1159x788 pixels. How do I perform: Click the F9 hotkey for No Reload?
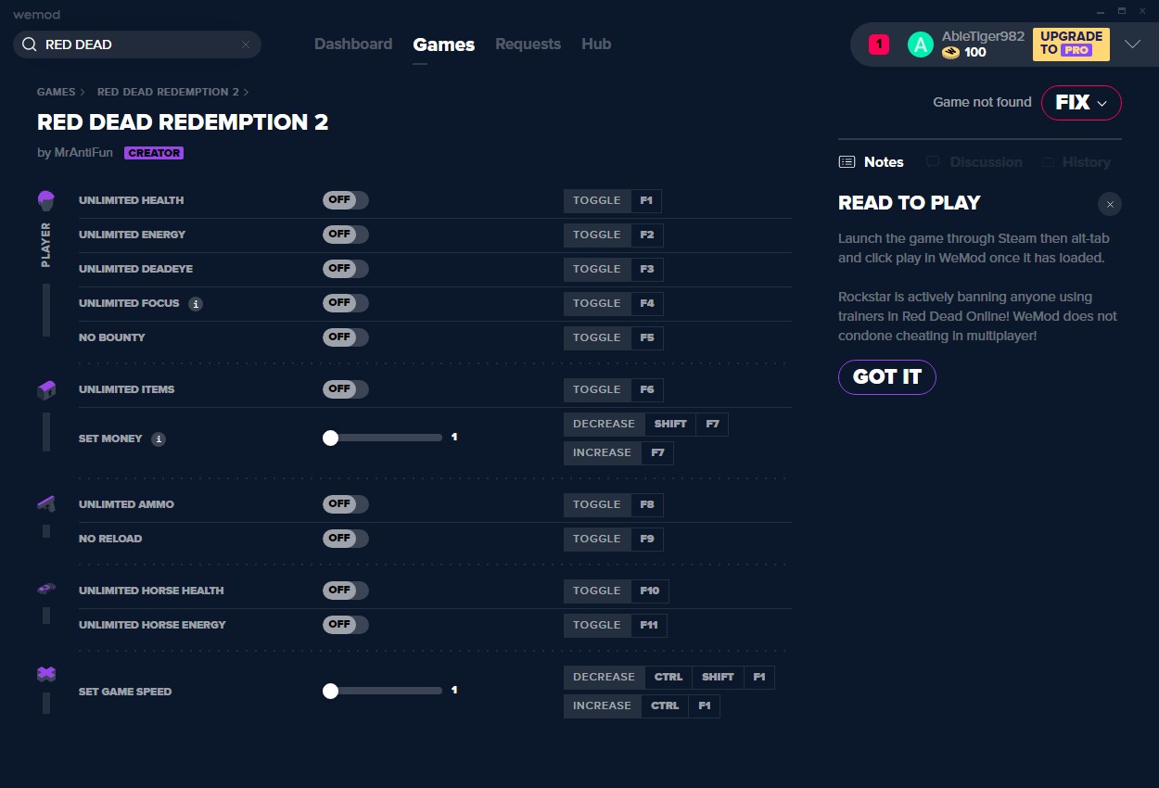pos(647,539)
